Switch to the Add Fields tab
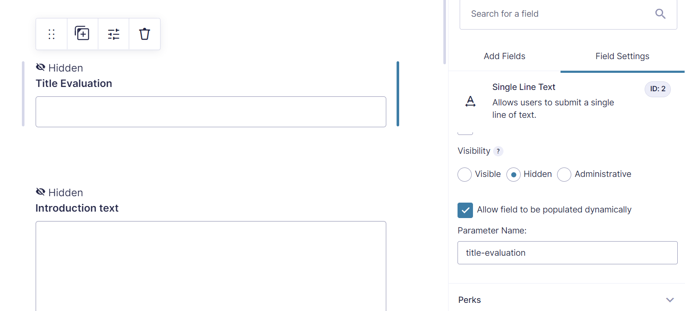 [504, 56]
